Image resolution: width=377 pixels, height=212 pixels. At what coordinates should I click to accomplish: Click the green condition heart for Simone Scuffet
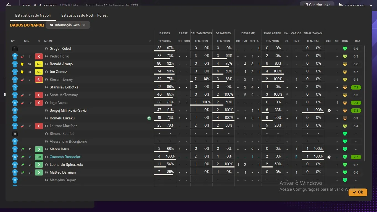(x=345, y=134)
